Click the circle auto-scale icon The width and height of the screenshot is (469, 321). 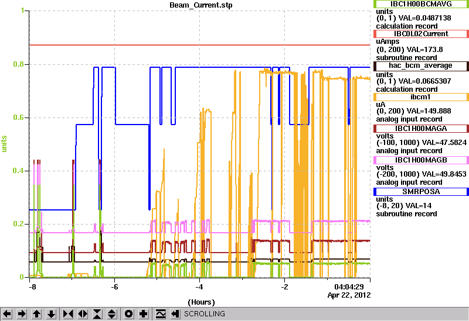(129, 314)
